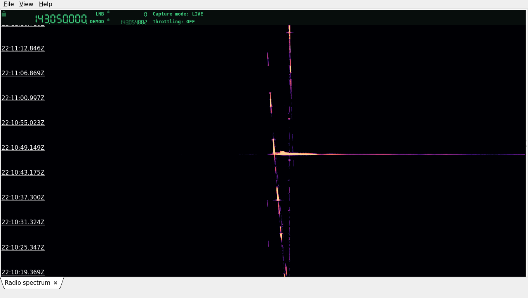
Task: Click the Capture mode: LIVE status
Action: [x=178, y=14]
